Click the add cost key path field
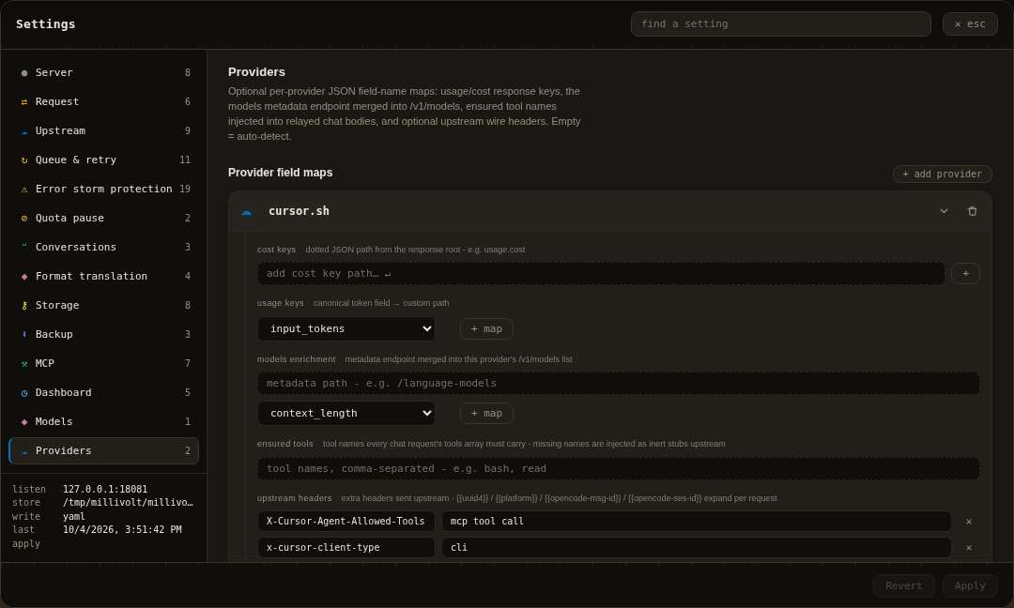The width and height of the screenshot is (1014, 608). (601, 273)
